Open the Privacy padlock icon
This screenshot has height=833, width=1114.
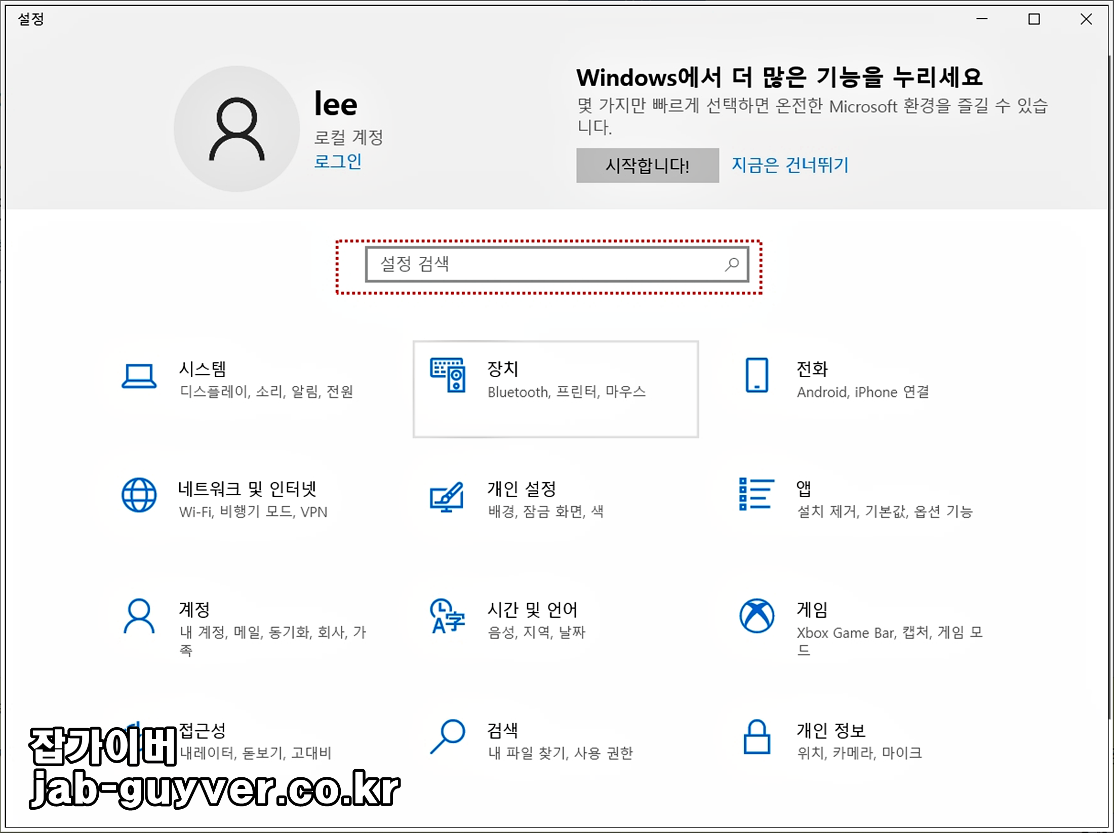click(757, 737)
